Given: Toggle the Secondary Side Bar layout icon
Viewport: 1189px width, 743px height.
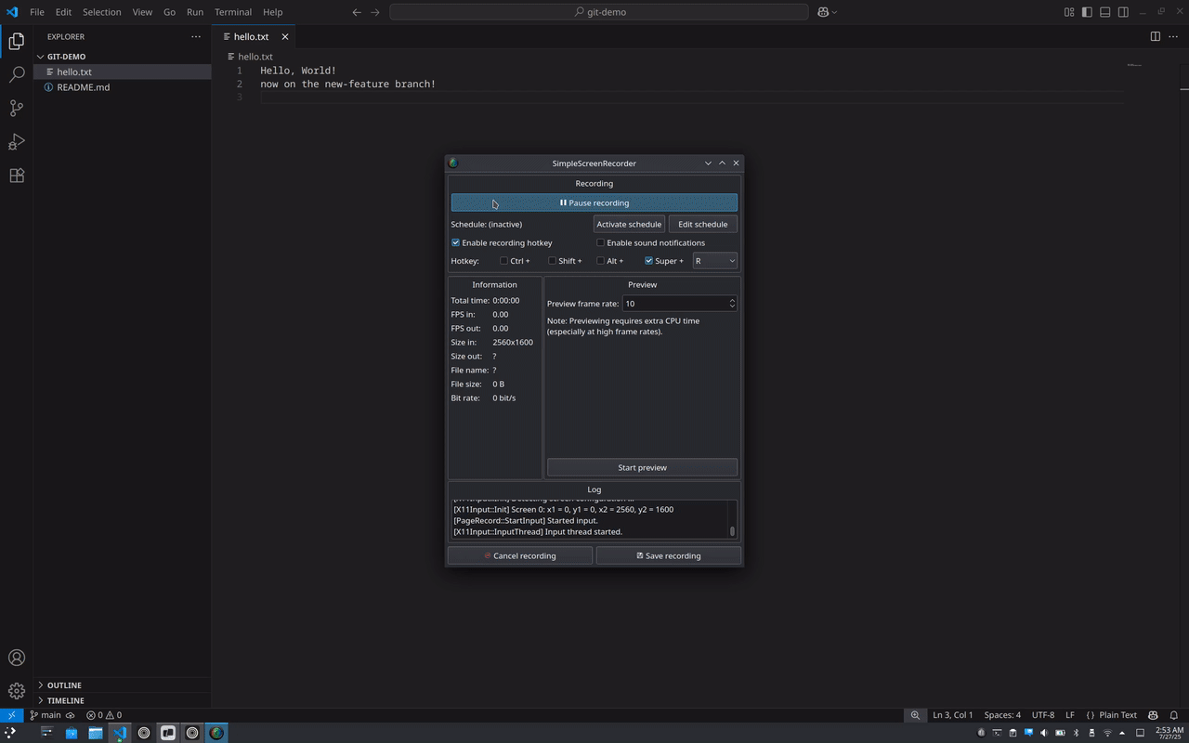Looking at the screenshot, I should point(1123,12).
